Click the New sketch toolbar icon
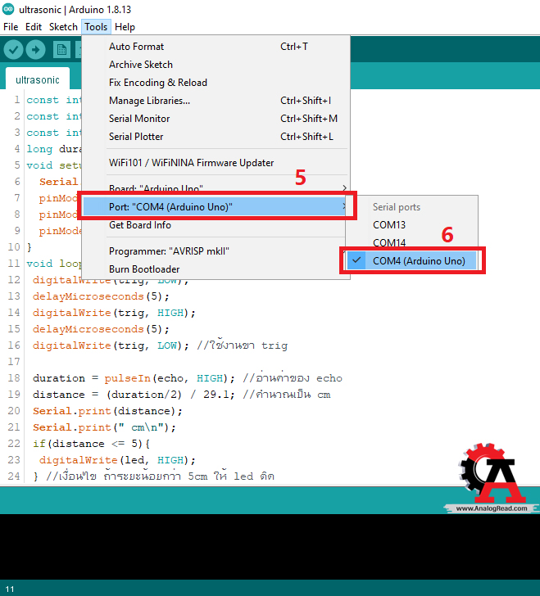This screenshot has height=596, width=540. pos(61,49)
